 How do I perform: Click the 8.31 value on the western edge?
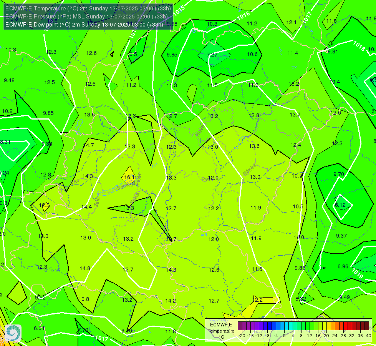pos(5,142)
